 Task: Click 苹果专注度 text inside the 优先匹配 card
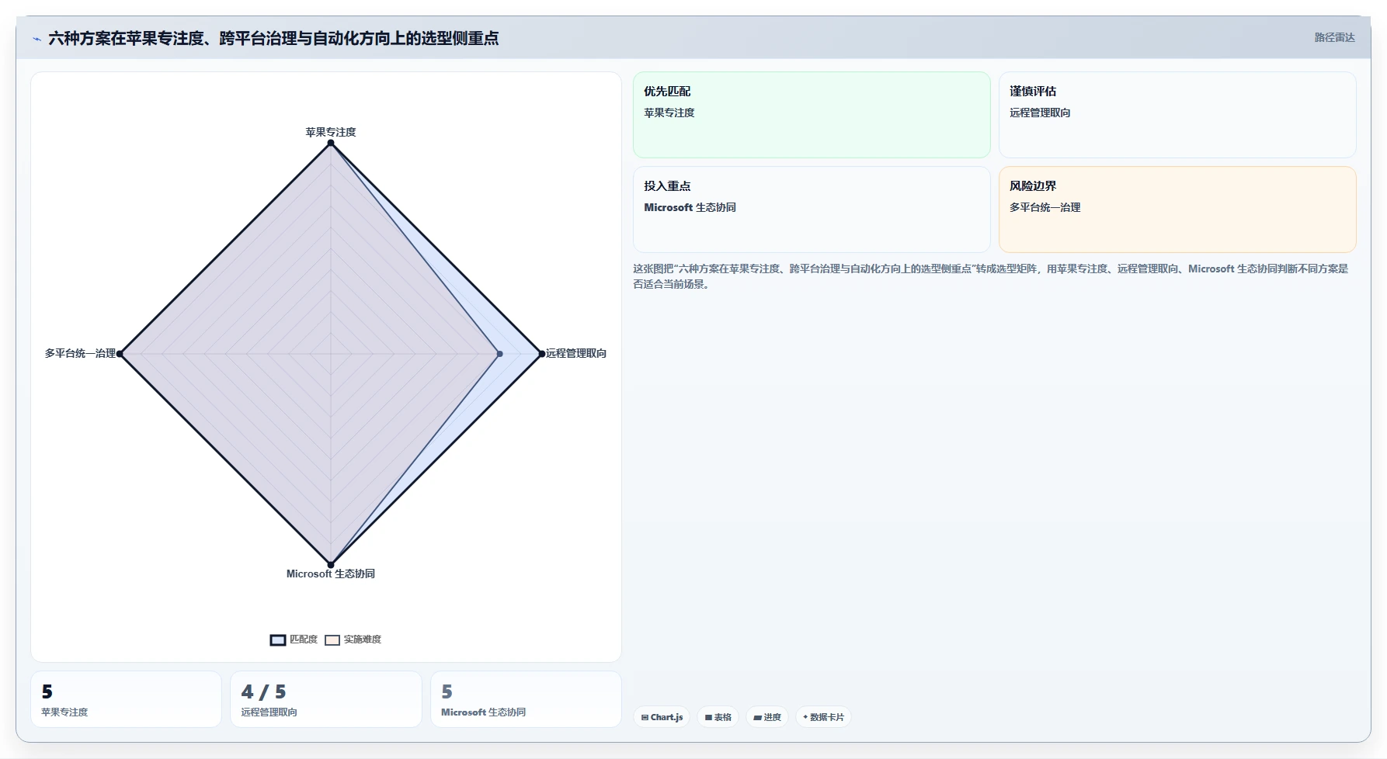click(669, 113)
